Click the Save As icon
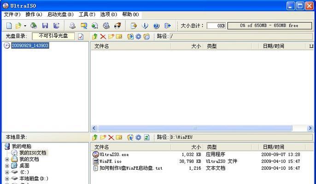316x184 pixels. 56,26
